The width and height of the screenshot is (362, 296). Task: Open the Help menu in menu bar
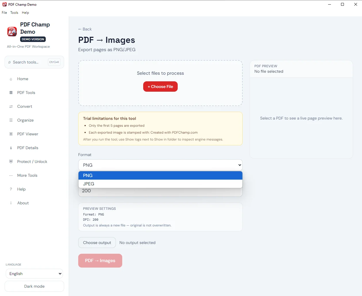25,13
